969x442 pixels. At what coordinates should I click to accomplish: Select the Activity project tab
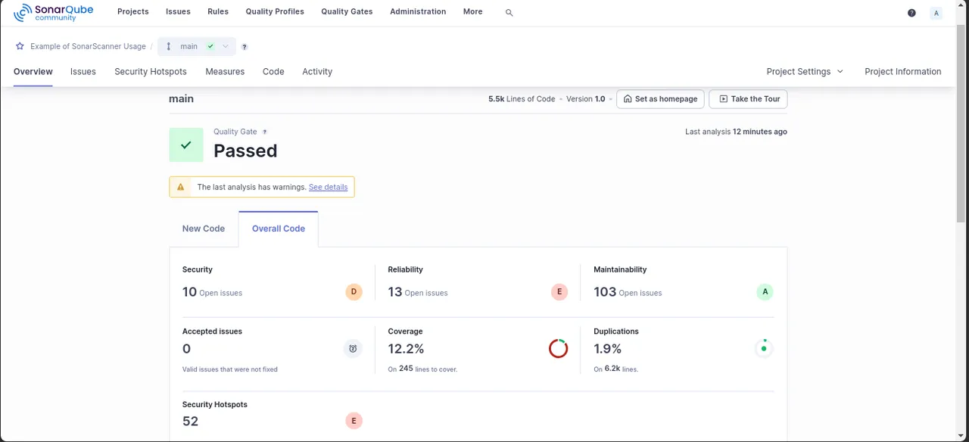[x=317, y=71]
